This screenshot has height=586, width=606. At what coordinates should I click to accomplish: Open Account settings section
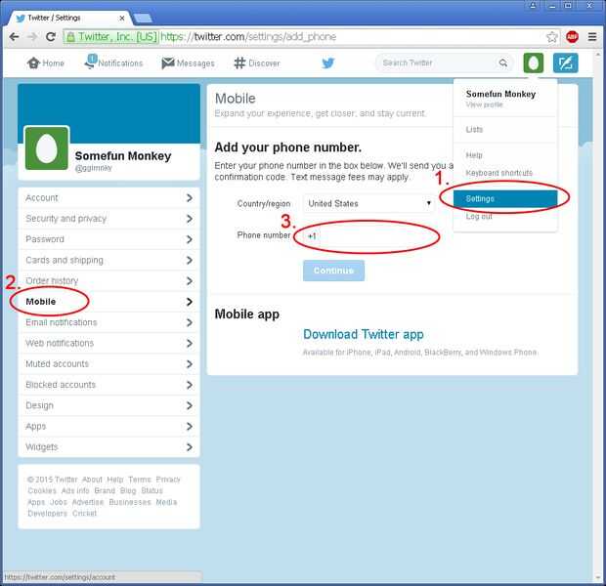(x=108, y=198)
